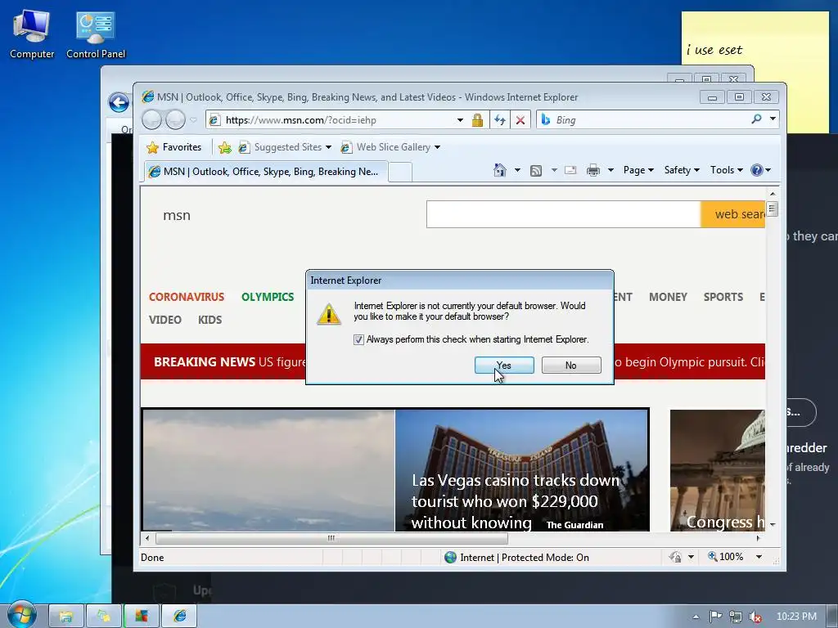This screenshot has width=838, height=628.
Task: Open the KIDS section link
Action: pos(209,320)
